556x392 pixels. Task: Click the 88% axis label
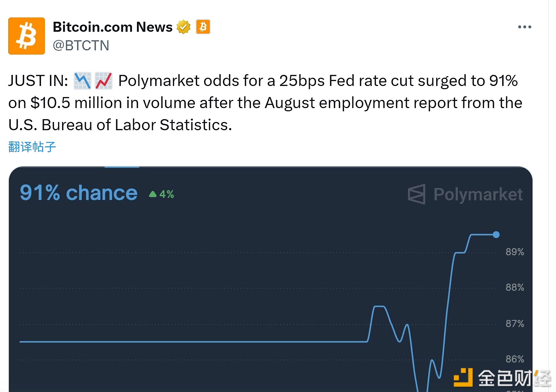[x=515, y=287]
